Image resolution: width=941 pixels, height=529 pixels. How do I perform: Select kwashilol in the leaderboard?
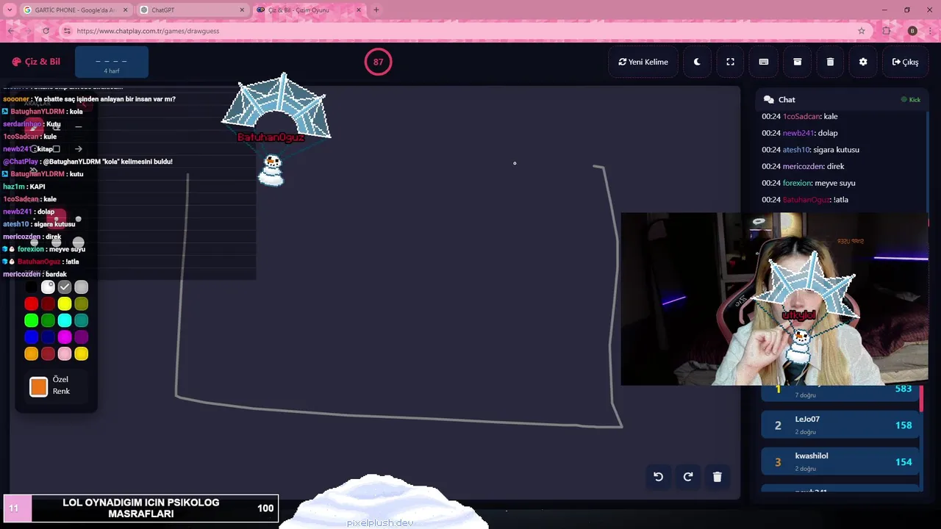840,461
